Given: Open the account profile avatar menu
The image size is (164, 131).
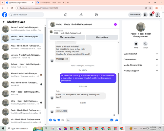Looking at the screenshot, I should [x=157, y=15].
